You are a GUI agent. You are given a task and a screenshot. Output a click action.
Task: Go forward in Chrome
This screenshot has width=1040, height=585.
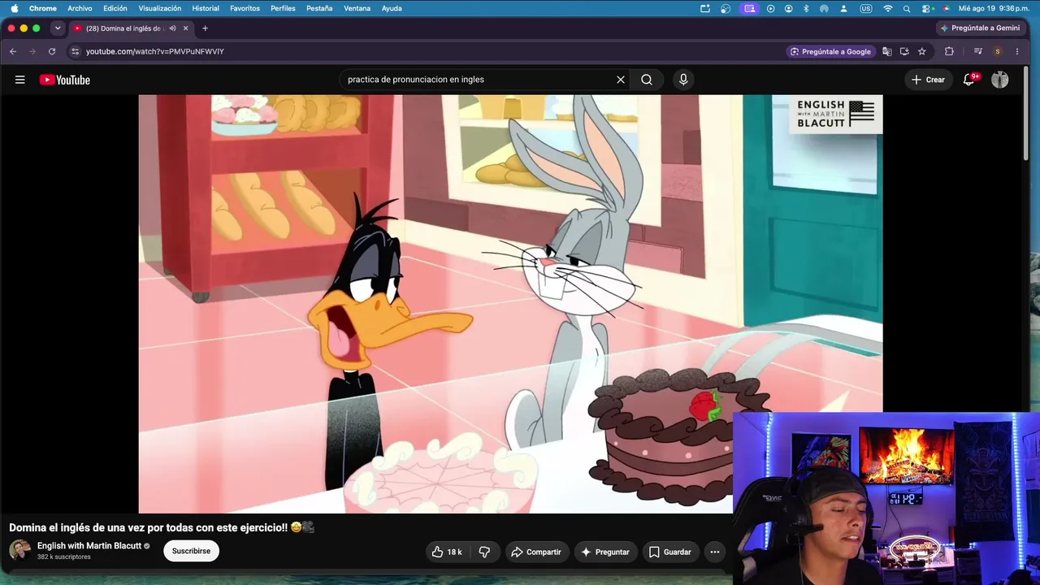32,51
